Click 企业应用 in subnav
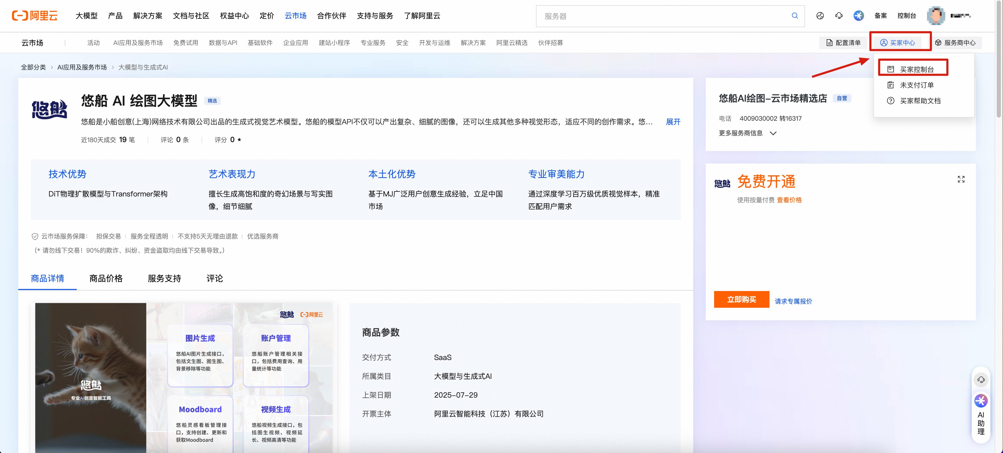Screen dimensions: 1003x453 point(295,43)
